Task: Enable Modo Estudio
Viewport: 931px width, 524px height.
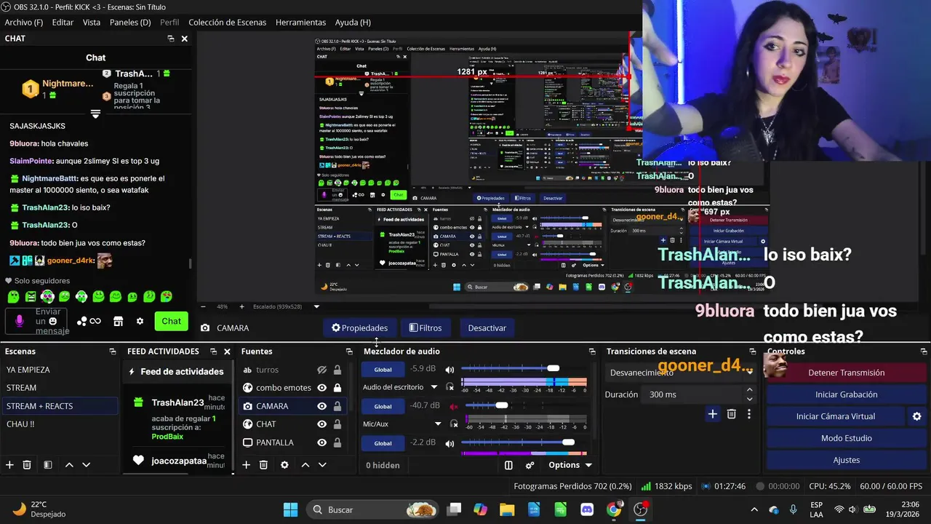Action: 846,438
